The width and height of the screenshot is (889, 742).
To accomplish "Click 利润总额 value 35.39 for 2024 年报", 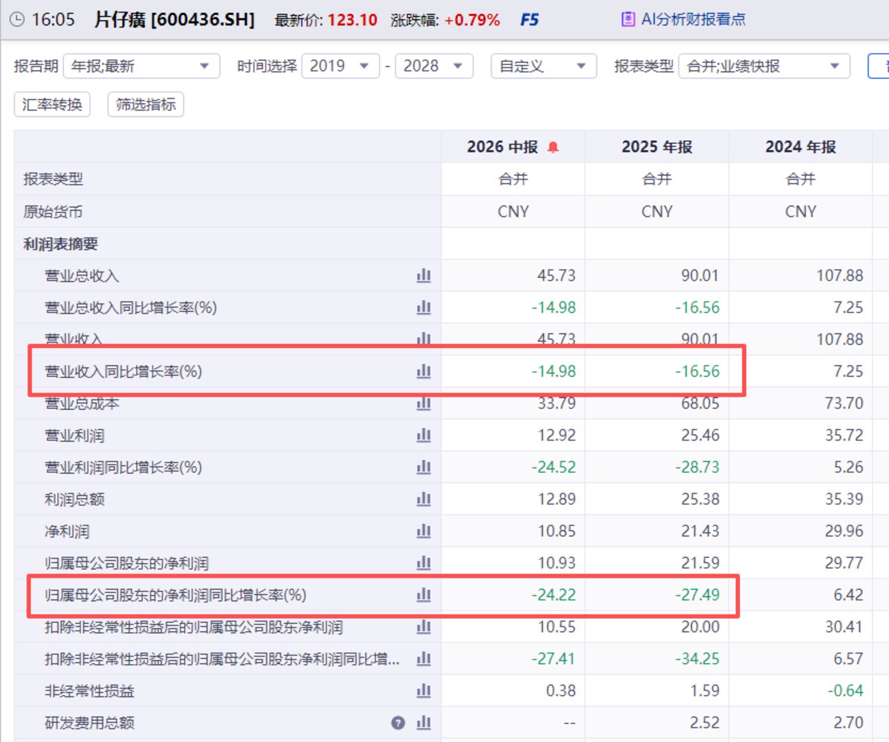I will (844, 499).
